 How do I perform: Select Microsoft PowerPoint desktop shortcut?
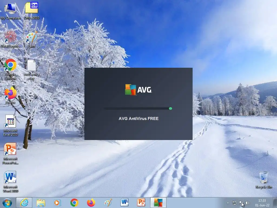pyautogui.click(x=10, y=154)
